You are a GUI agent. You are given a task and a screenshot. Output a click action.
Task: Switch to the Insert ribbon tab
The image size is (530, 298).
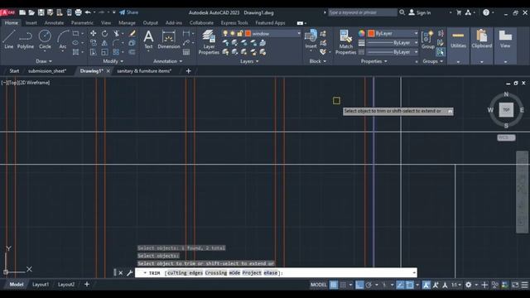pyautogui.click(x=31, y=22)
